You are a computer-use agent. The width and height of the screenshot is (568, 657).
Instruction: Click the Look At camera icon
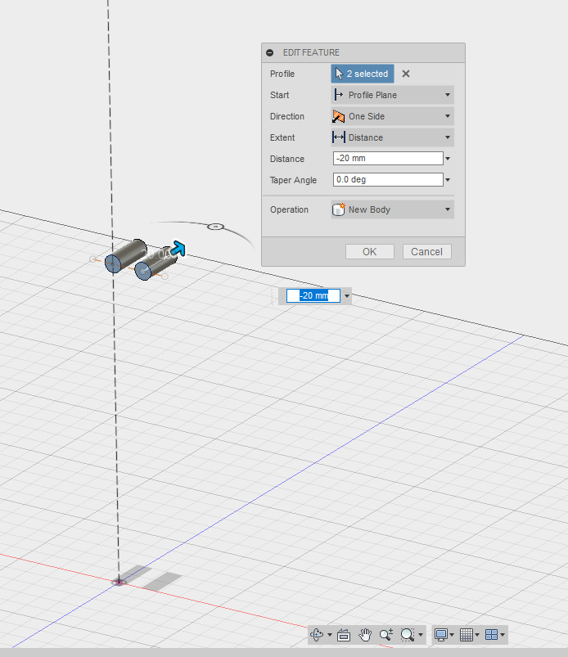[x=344, y=635]
